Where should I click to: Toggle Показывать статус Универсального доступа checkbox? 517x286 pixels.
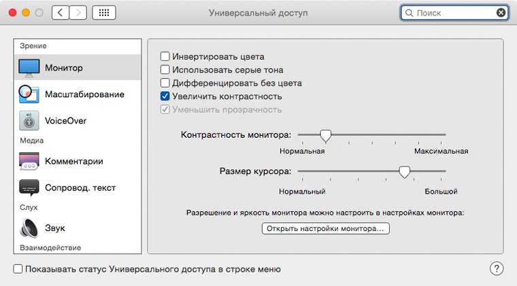[18, 269]
